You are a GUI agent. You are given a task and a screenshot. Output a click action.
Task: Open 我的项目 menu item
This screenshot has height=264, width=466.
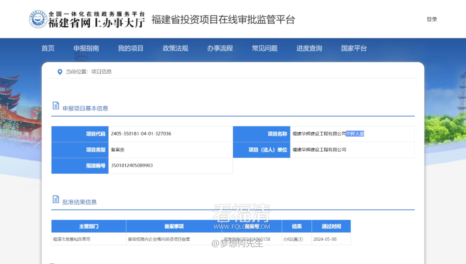[x=131, y=48]
